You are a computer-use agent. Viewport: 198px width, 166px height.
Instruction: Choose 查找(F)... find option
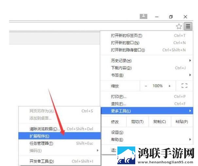(x=147, y=104)
